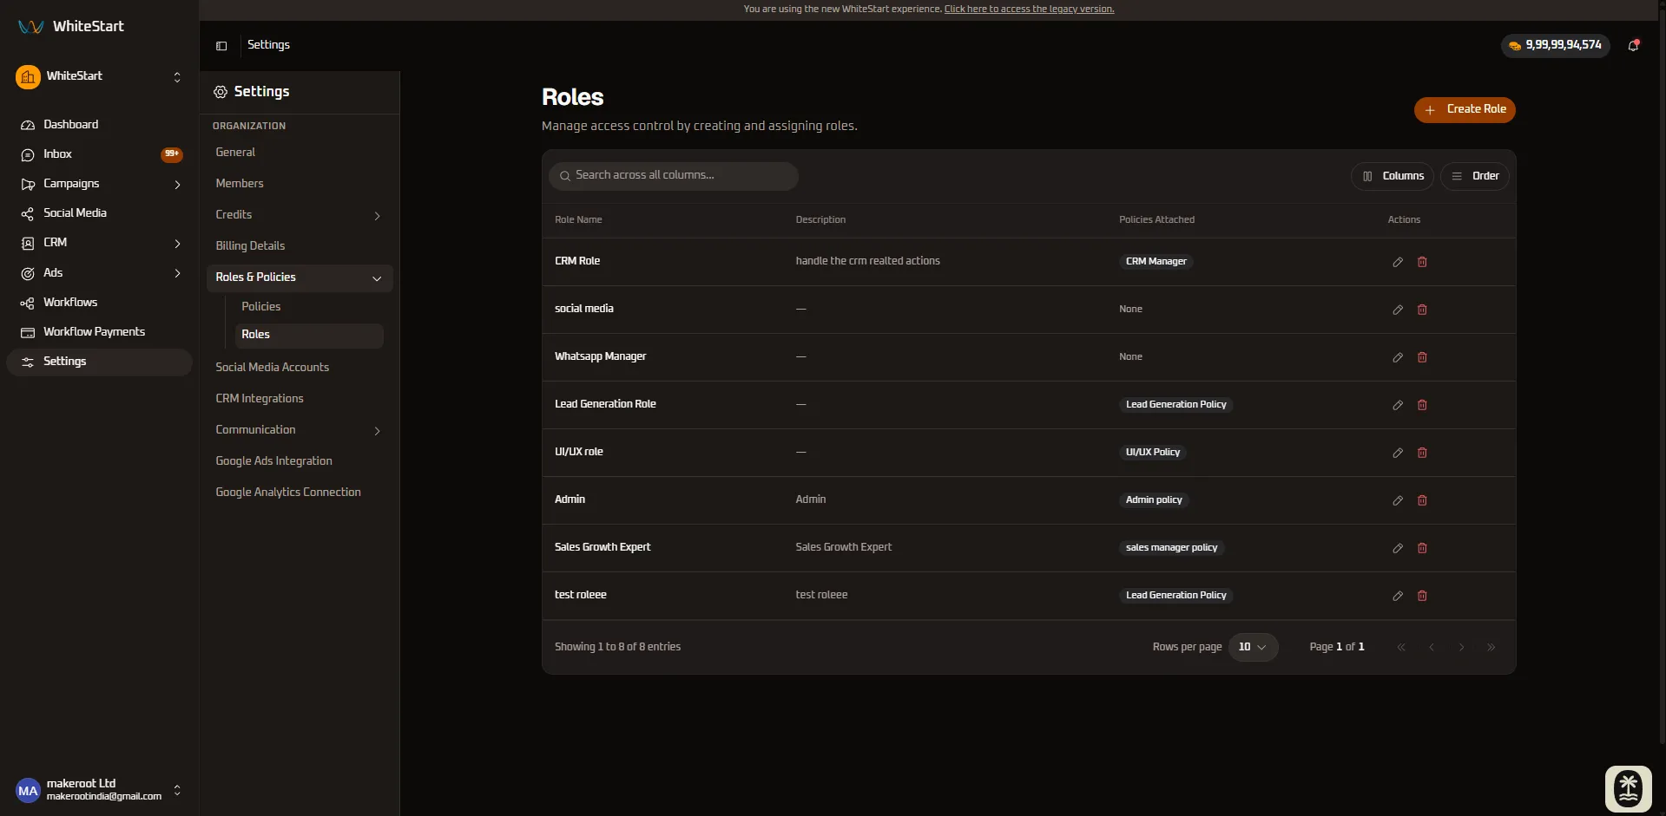Edit the Whatsapp Manager role
Screen dimensions: 1666x816
pos(1398,357)
